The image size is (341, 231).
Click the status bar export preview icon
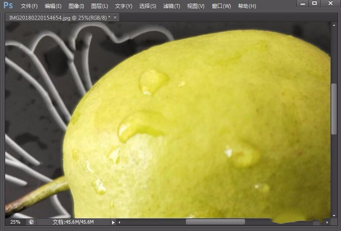[31, 222]
